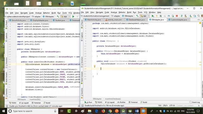Open Project Structure icon
This screenshot has width=203, height=114.
(x=194, y=16)
